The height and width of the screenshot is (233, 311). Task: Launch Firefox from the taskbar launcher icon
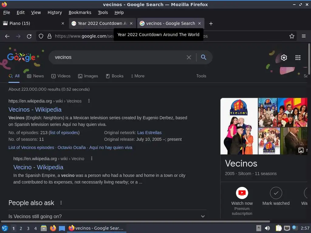click(x=53, y=228)
